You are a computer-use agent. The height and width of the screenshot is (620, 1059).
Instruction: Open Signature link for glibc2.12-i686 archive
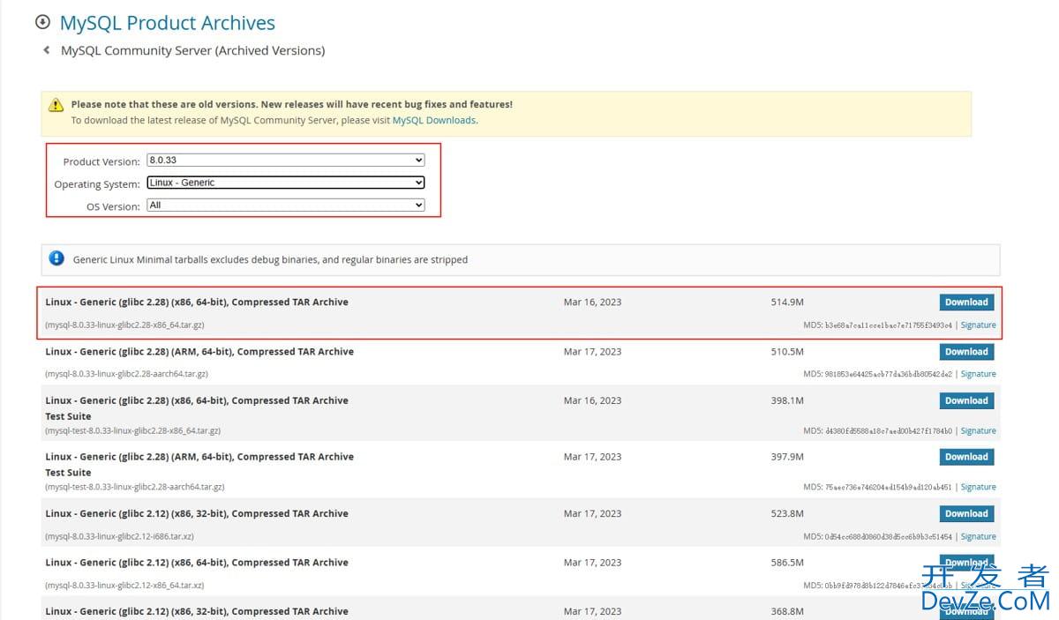978,536
